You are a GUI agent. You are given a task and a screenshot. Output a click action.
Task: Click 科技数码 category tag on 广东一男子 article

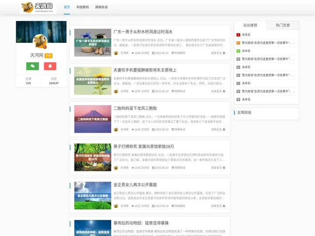coord(180,53)
